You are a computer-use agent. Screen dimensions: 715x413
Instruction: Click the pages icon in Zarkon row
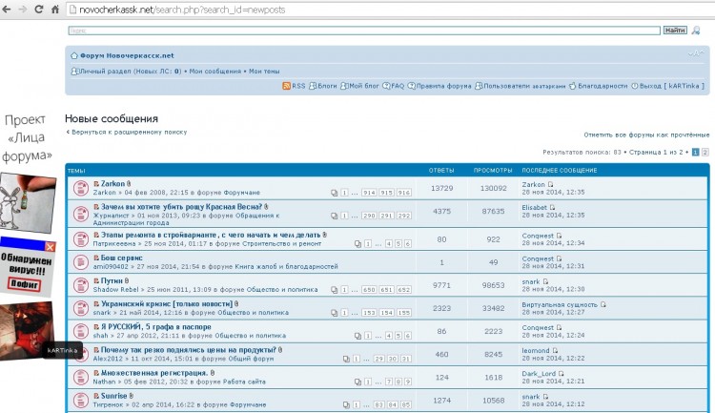335,193
